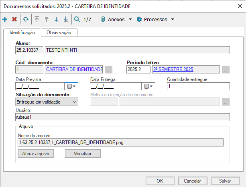The width and height of the screenshot is (246, 187).
Task: Click the Quantidade entregue input field
Action: (198, 86)
